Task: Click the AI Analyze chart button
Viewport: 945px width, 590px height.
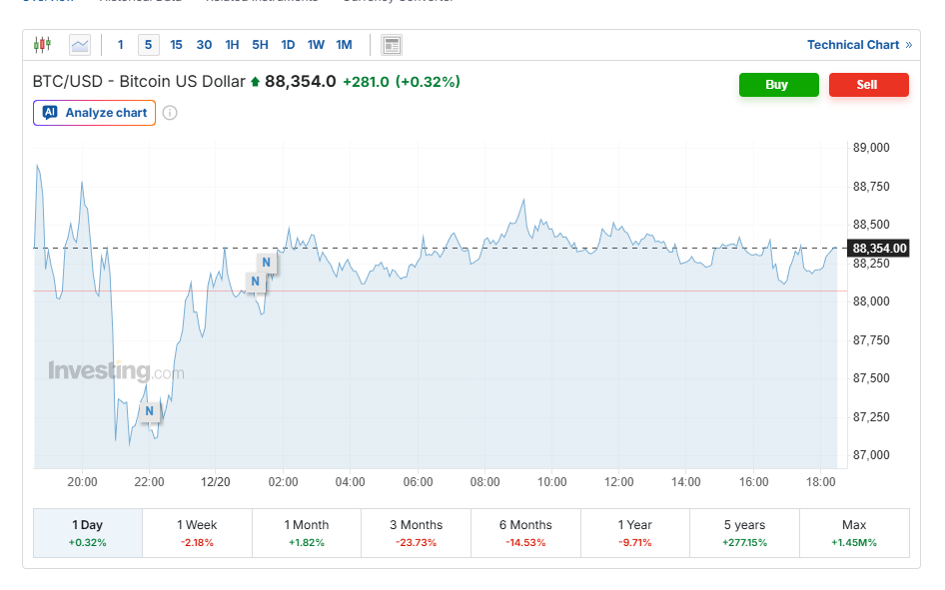Action: point(95,113)
